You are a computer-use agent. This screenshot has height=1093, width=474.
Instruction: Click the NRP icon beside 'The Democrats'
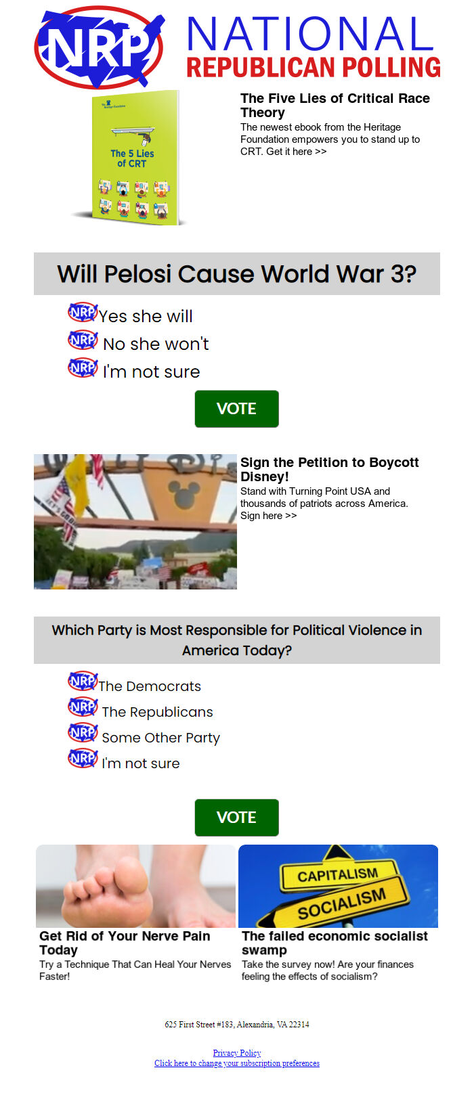coord(81,683)
